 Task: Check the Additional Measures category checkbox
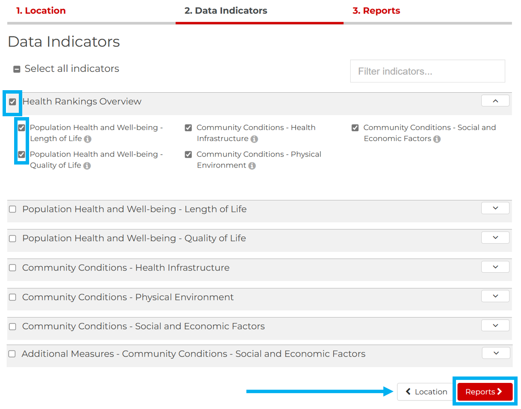click(12, 354)
